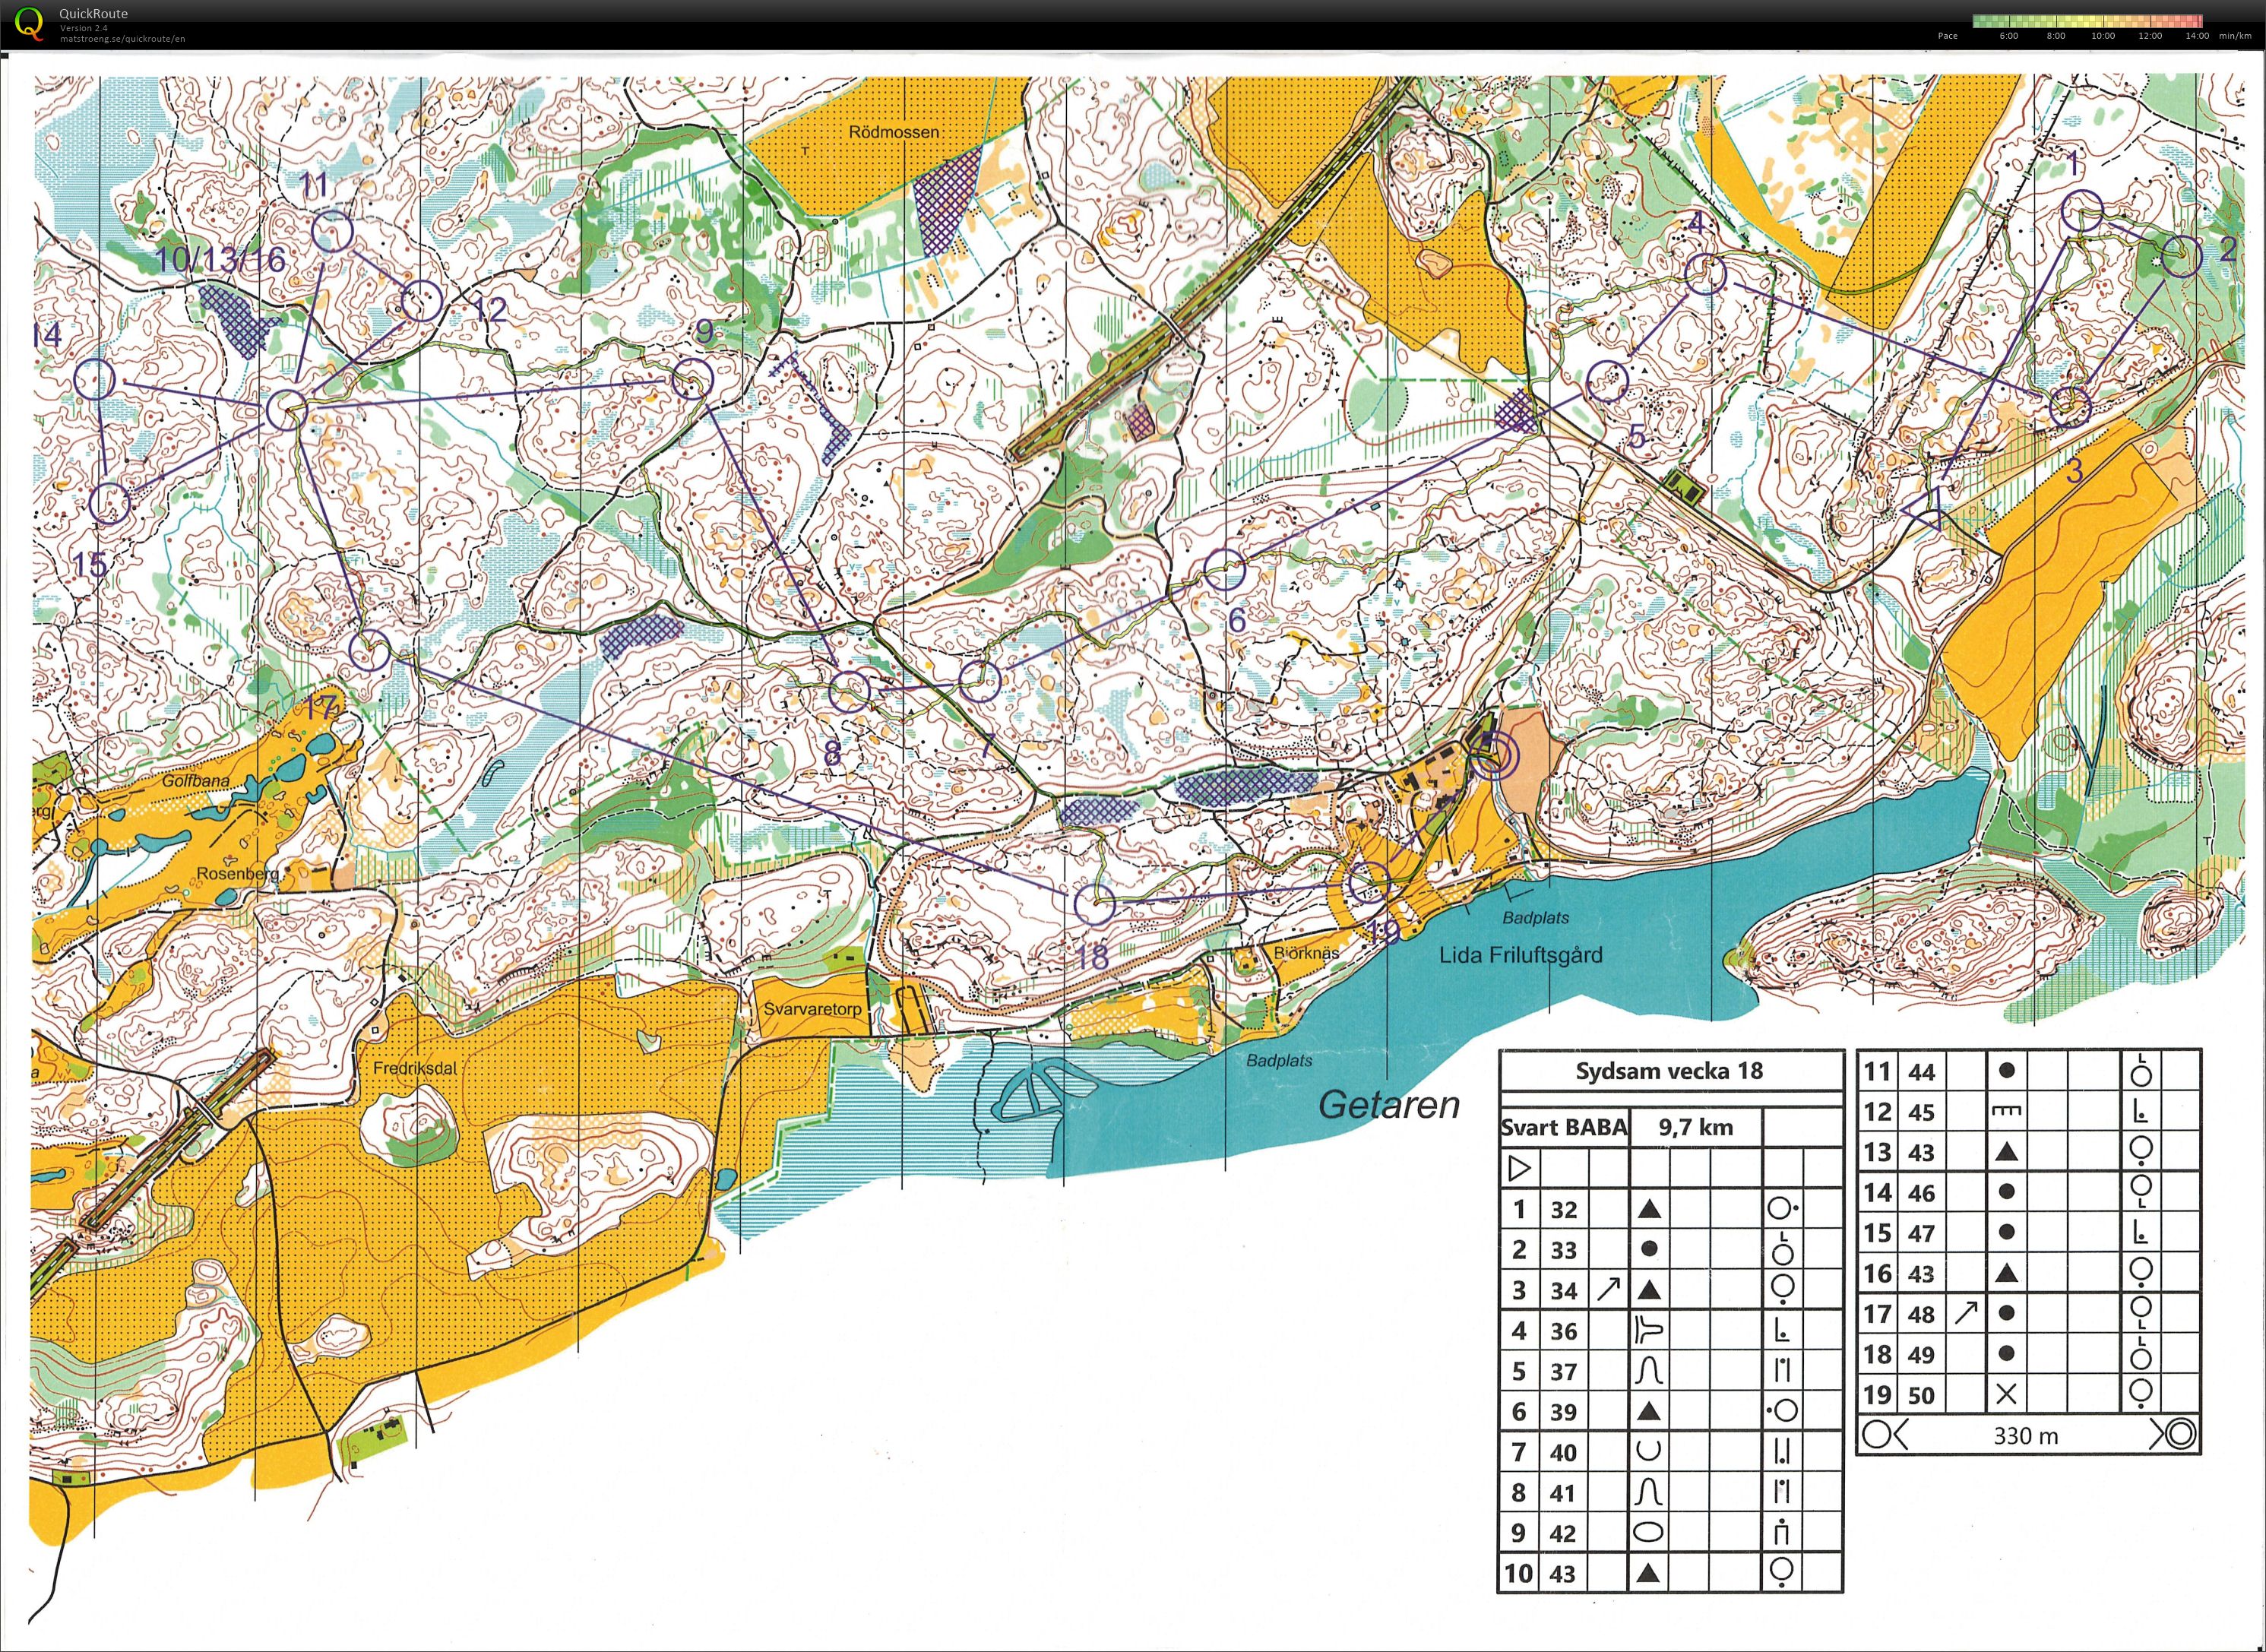Click the Svart BABA course name

coord(1564,1128)
